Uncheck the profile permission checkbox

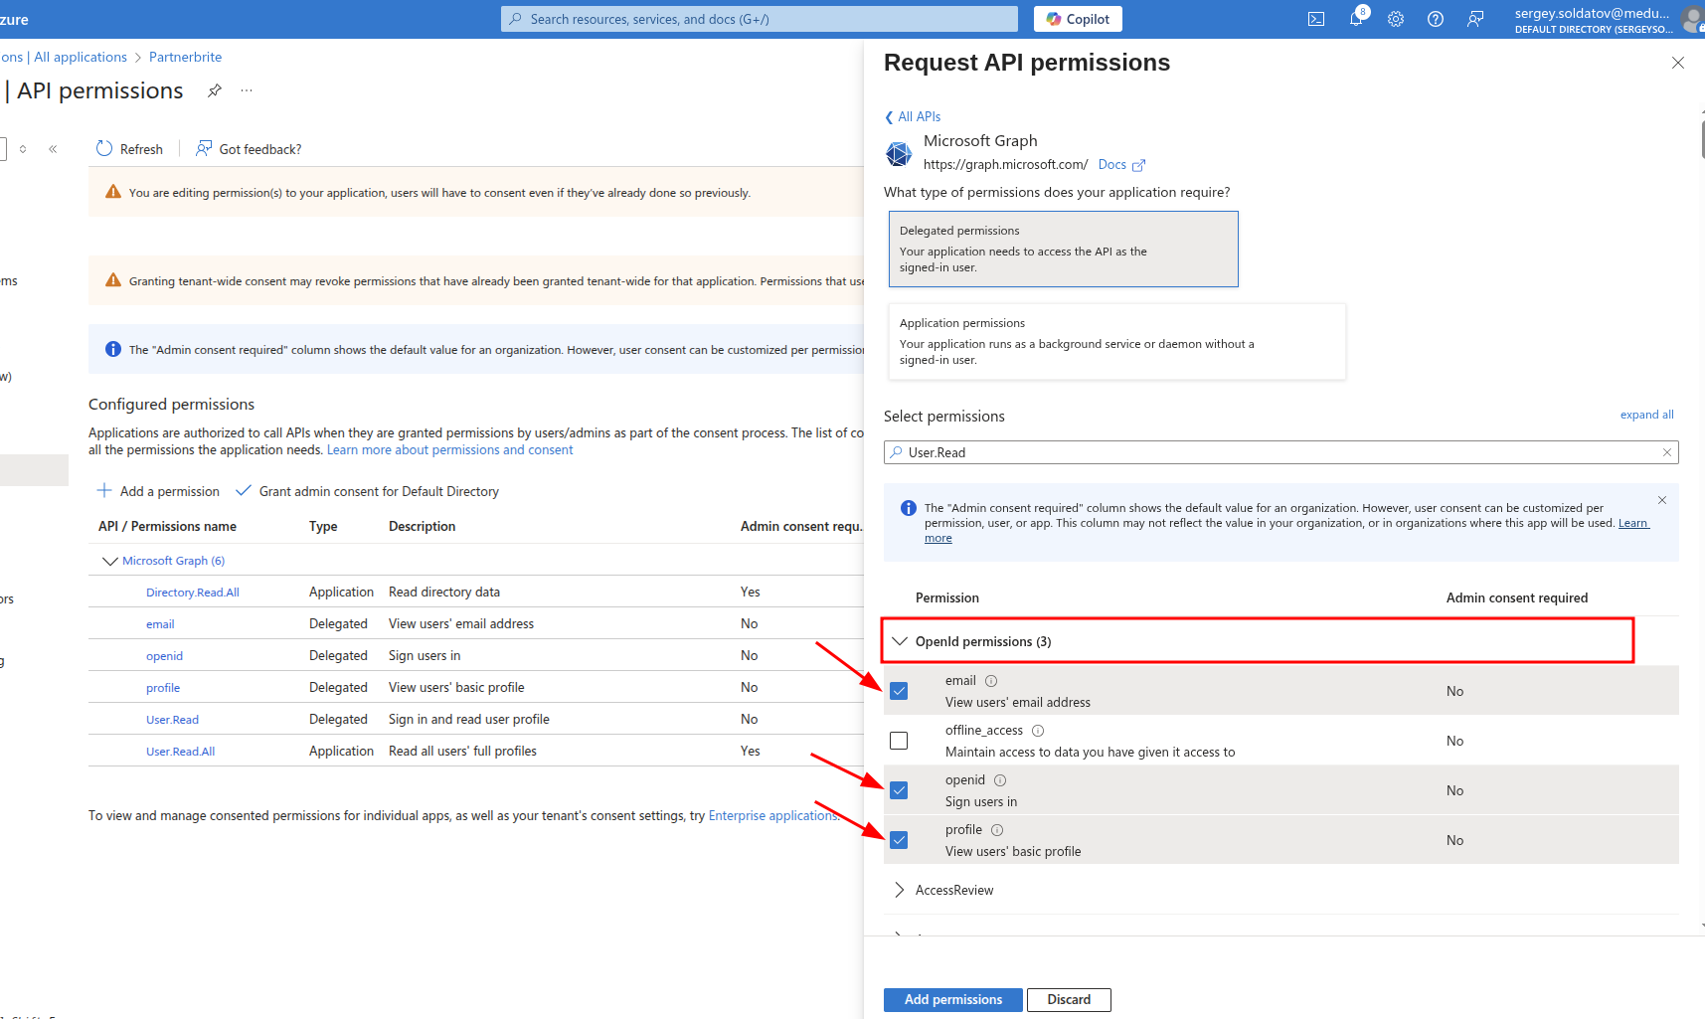coord(899,840)
